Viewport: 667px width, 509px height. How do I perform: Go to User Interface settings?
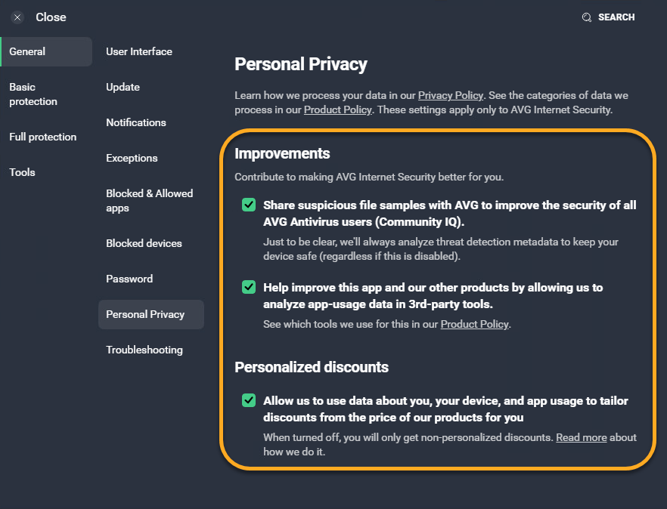coord(139,51)
